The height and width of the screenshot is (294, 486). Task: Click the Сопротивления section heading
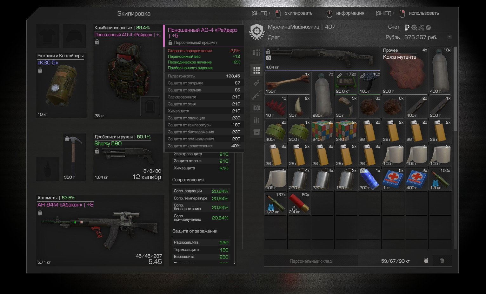tap(188, 180)
